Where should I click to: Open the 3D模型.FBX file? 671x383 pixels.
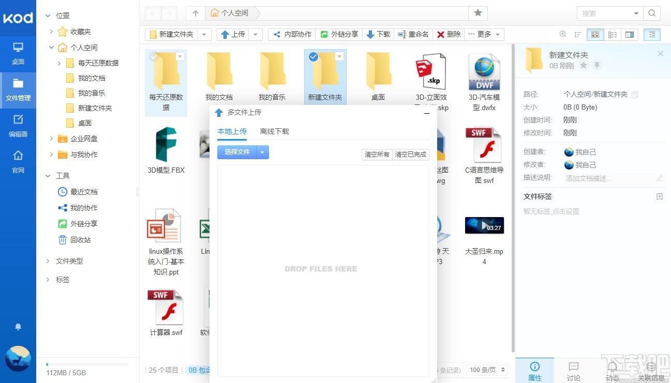[166, 150]
